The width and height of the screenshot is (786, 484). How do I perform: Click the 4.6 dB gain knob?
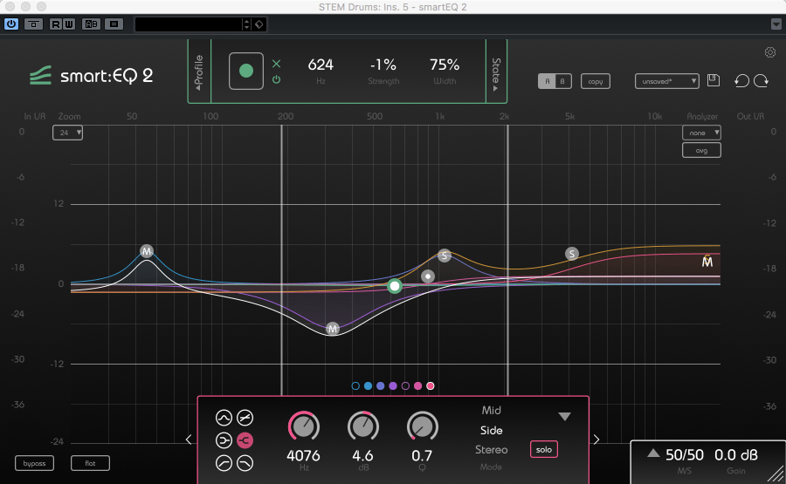363,427
